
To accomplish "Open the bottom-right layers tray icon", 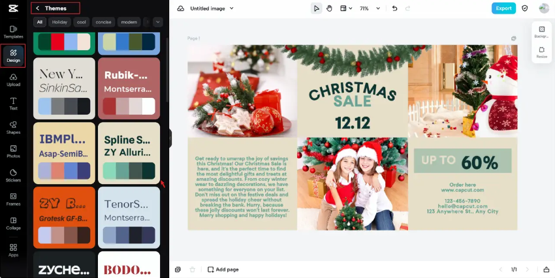I will (x=546, y=270).
